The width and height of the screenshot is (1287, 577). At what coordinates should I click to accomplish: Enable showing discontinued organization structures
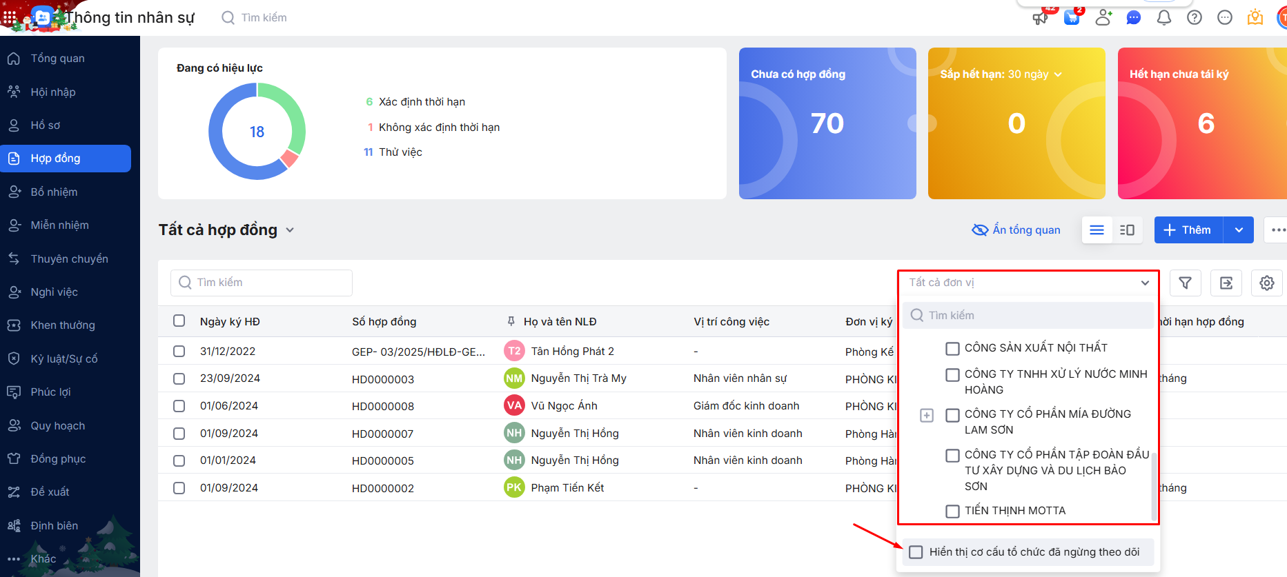(x=916, y=552)
